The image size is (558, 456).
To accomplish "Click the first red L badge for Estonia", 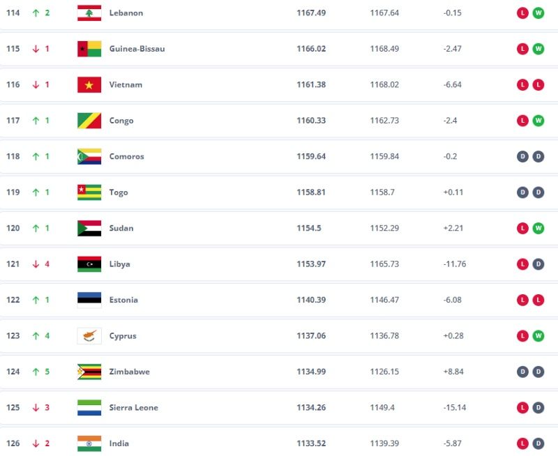I will tap(522, 300).
